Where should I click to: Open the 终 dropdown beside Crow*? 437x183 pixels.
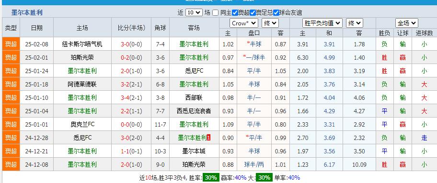point(270,23)
